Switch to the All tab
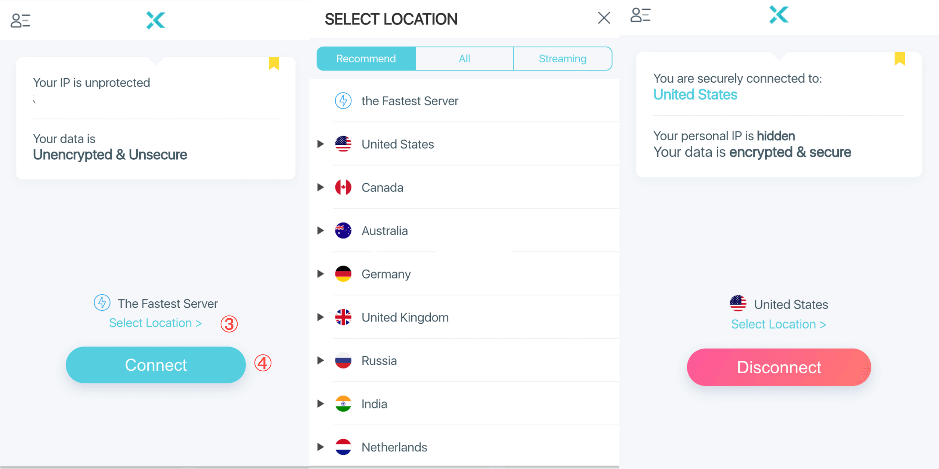The height and width of the screenshot is (469, 939). 464,59
